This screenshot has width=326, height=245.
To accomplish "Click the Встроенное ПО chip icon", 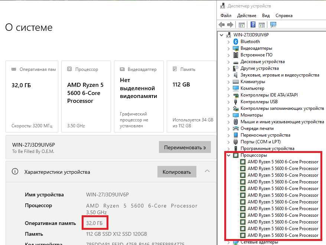I will pyautogui.click(x=235, y=55).
